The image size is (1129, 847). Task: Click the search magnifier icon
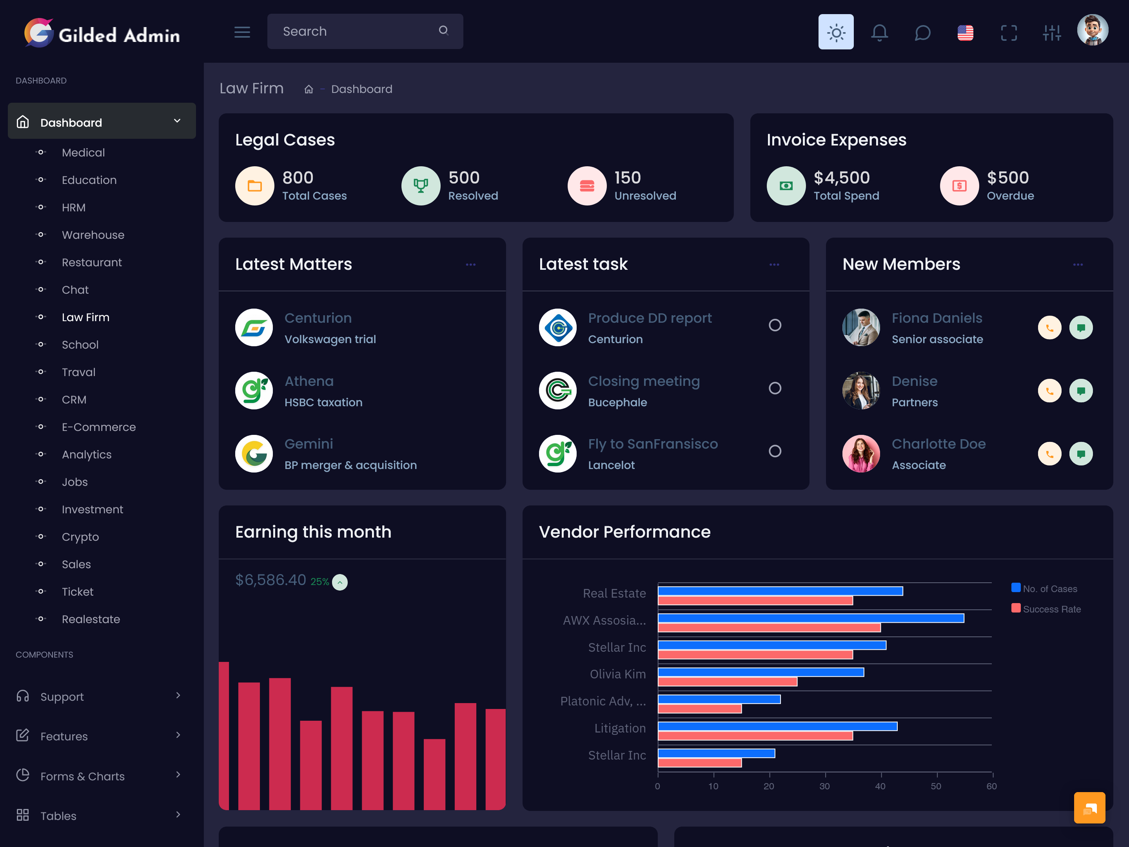coord(443,31)
